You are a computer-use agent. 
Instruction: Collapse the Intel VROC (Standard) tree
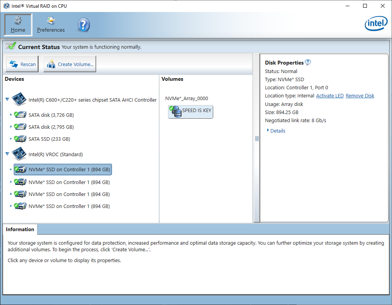pyautogui.click(x=7, y=154)
